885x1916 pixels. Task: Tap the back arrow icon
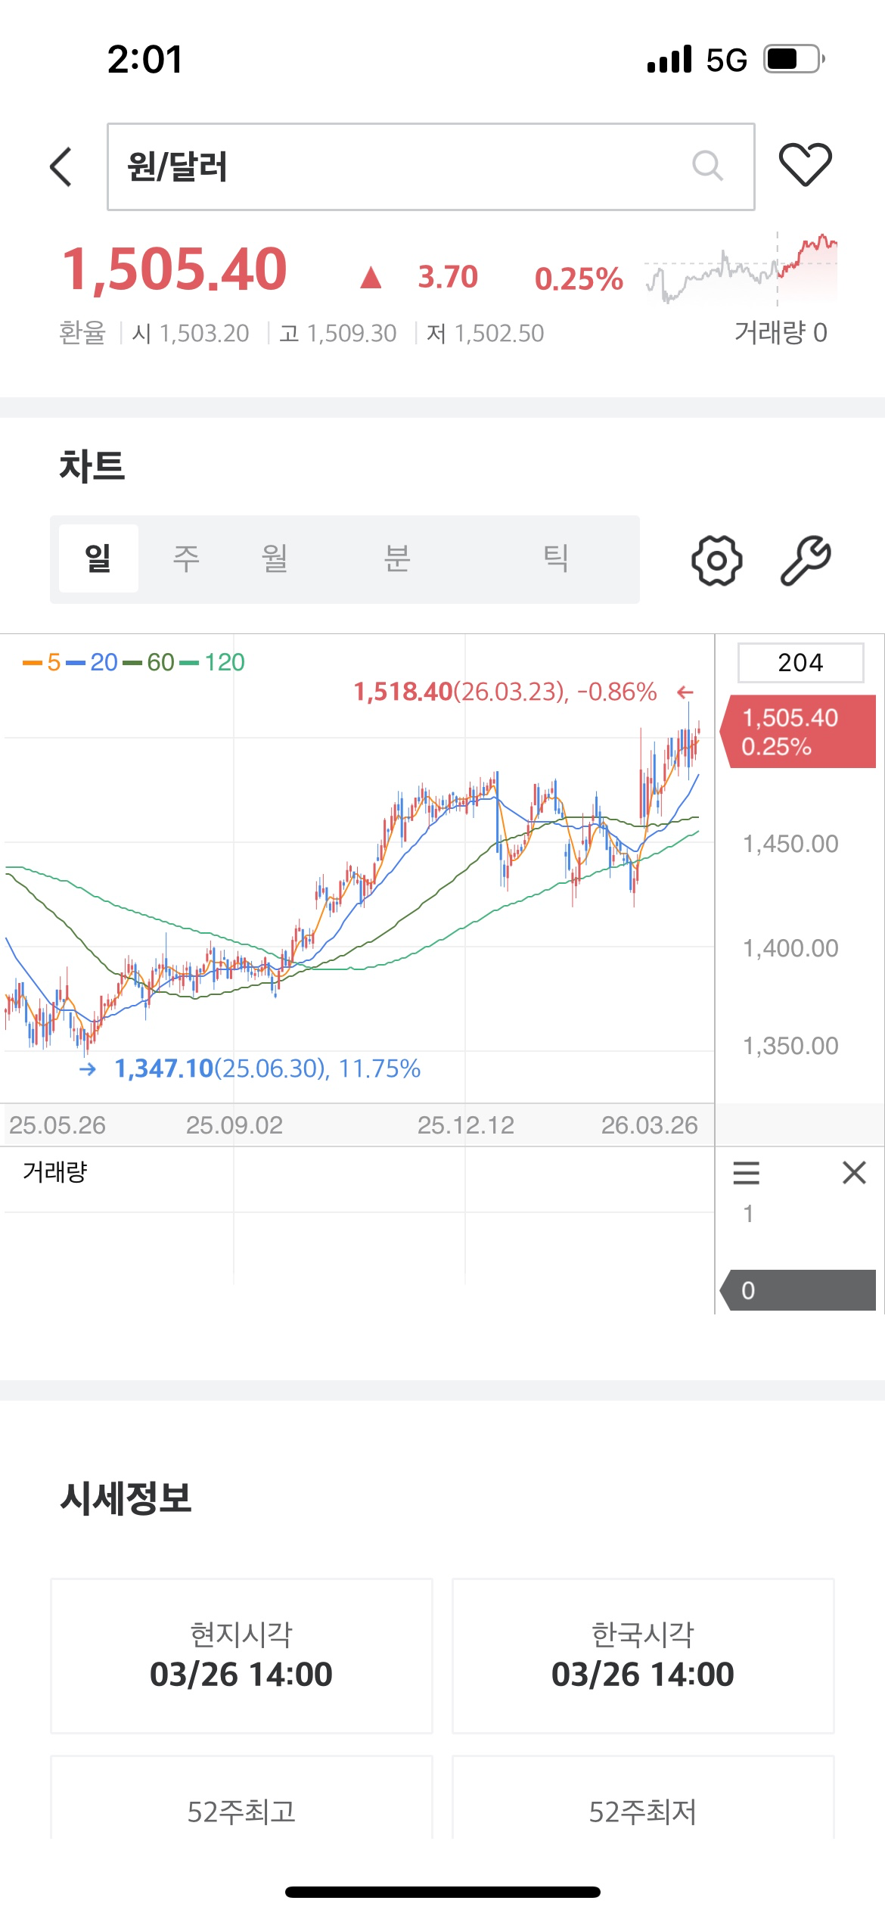(x=61, y=166)
